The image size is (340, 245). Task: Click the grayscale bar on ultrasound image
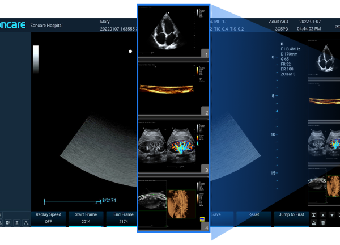pyautogui.click(x=36, y=60)
